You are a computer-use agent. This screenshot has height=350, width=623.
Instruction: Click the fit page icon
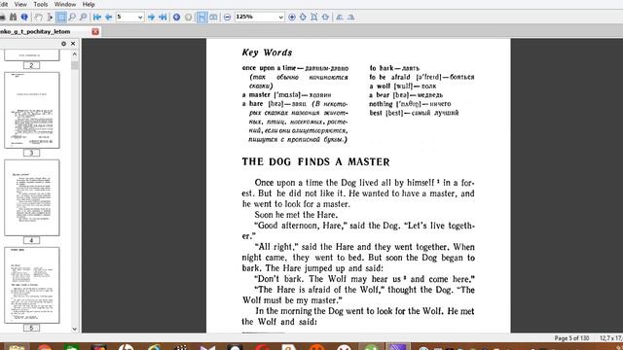point(314,17)
